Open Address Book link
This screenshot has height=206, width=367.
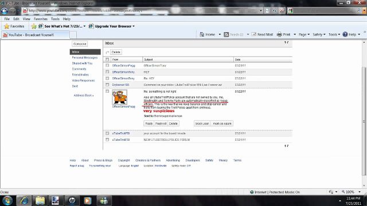click(x=84, y=96)
